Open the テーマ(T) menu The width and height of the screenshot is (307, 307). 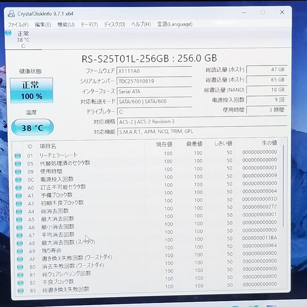click(x=89, y=25)
